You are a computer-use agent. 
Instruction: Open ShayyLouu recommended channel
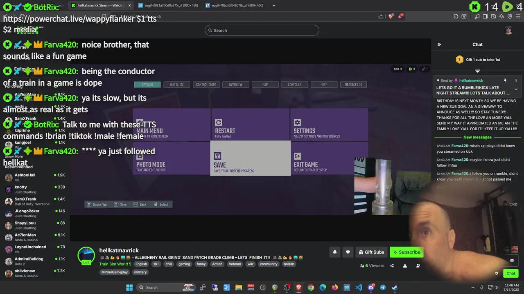point(35,225)
